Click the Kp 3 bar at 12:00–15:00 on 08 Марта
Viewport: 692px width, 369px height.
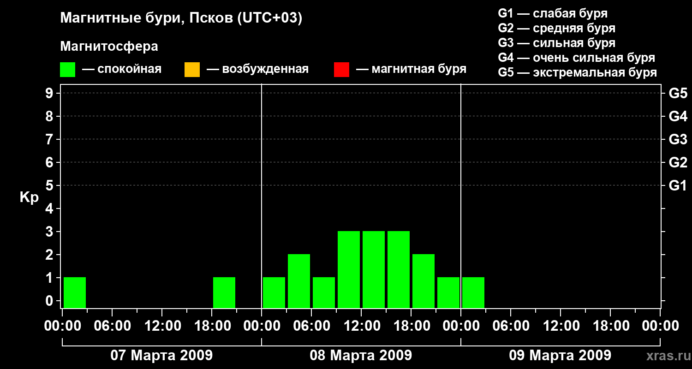[x=374, y=269]
